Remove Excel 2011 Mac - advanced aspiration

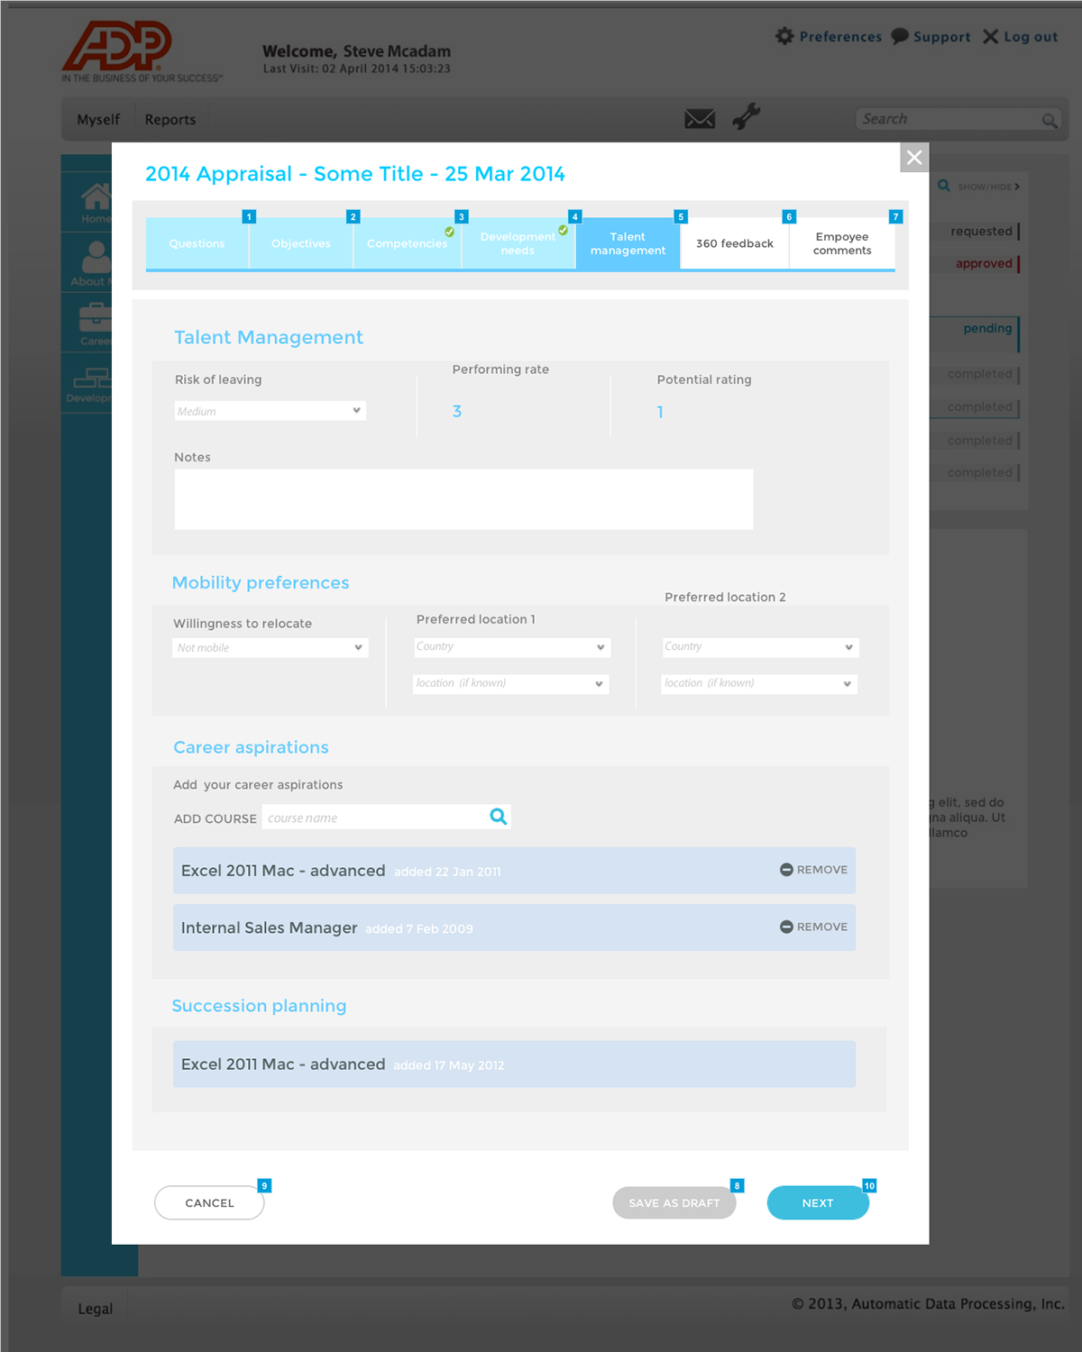click(x=813, y=870)
